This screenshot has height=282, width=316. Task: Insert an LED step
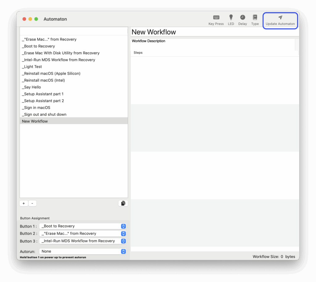(x=231, y=20)
